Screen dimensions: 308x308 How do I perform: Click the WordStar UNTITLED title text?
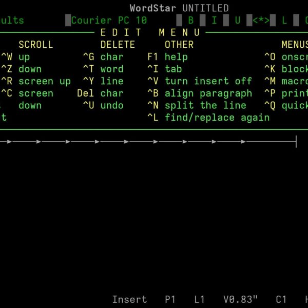pyautogui.click(x=179, y=8)
